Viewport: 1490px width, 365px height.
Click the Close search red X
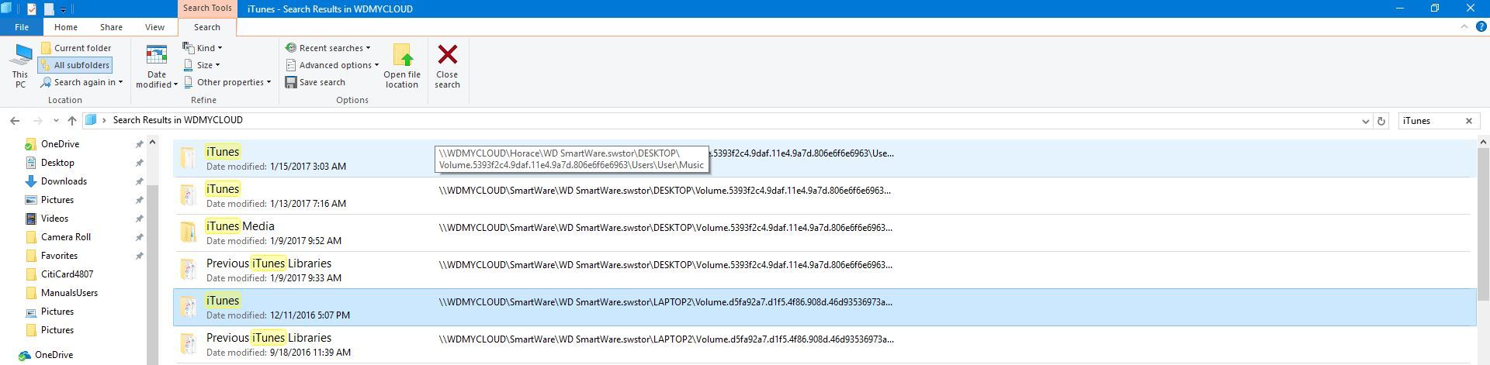(447, 66)
